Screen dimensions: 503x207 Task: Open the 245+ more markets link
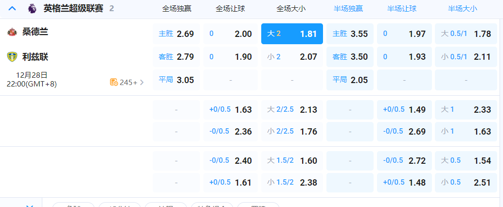[x=126, y=82]
